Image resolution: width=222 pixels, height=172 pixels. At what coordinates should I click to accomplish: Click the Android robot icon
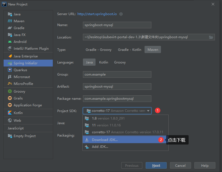pyautogui.click(x=10, y=42)
